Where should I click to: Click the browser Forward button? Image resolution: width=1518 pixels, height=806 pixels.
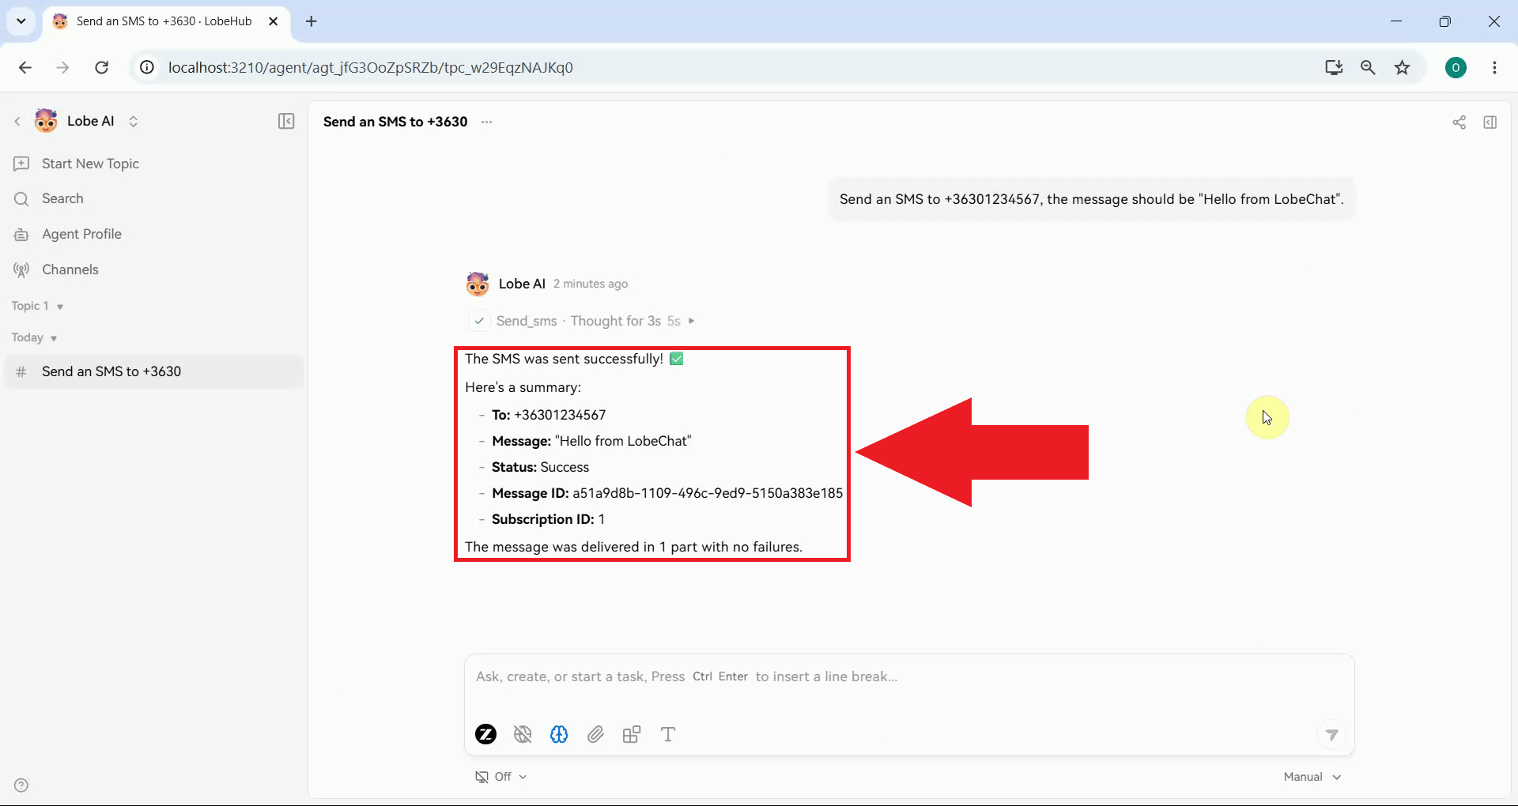[x=62, y=67]
